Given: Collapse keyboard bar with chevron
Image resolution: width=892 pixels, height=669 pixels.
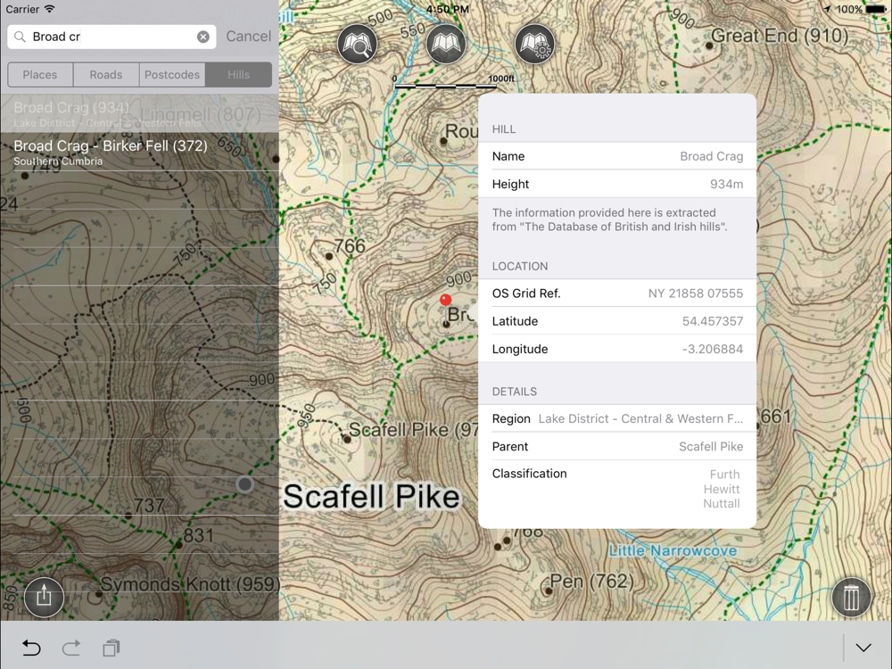Looking at the screenshot, I should pos(863,648).
